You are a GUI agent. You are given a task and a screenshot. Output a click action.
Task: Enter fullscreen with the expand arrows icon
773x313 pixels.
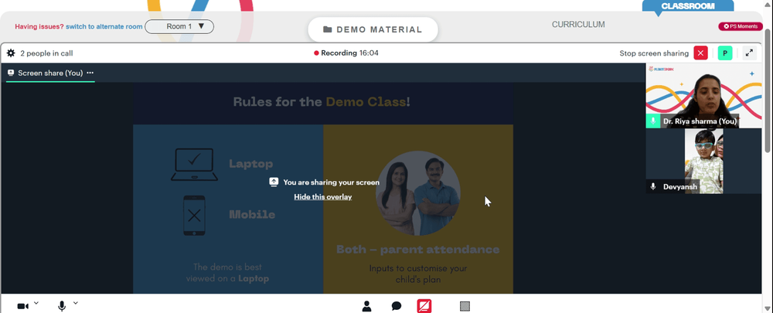pyautogui.click(x=749, y=53)
